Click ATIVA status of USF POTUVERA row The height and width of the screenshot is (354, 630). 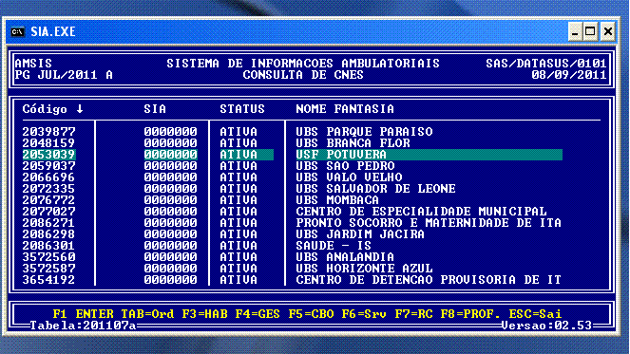tap(239, 155)
